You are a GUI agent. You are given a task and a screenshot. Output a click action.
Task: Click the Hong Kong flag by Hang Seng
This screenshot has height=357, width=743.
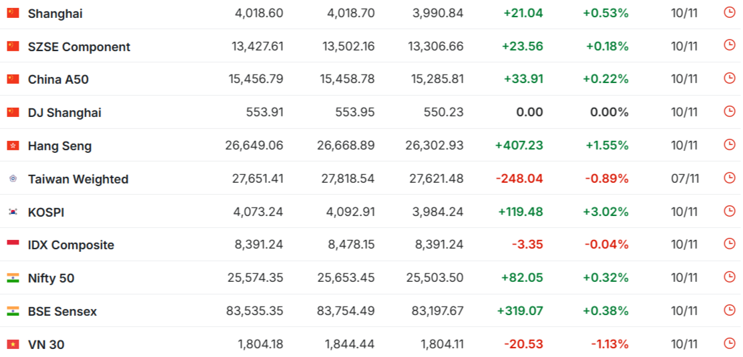pos(13,146)
